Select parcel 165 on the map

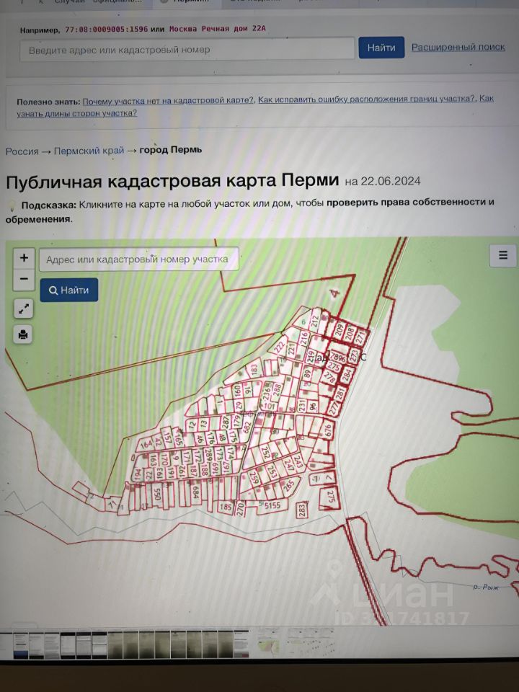(179, 438)
